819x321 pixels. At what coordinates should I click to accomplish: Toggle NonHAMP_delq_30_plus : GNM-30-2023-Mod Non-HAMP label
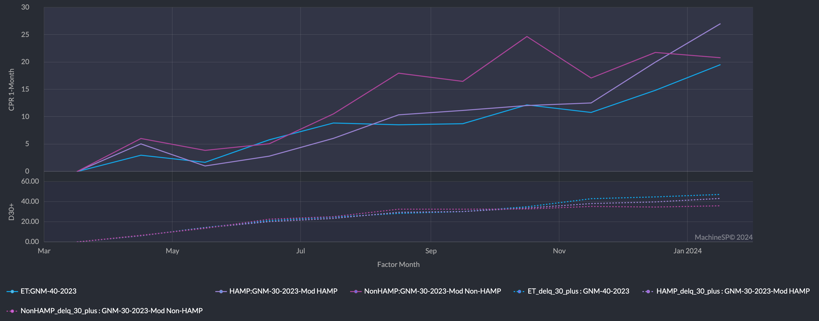pos(112,311)
